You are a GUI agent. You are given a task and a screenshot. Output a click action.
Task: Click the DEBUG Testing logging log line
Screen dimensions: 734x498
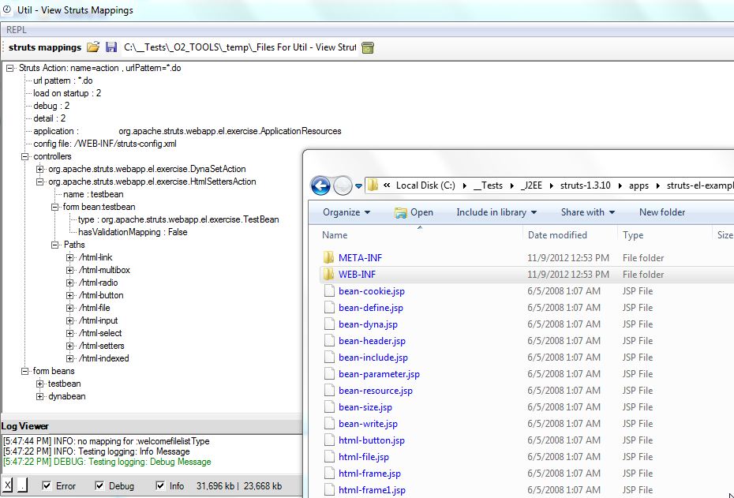[107, 462]
